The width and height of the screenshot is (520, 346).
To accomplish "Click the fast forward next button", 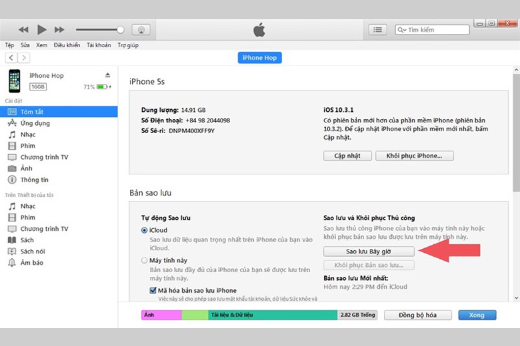I will (x=59, y=30).
